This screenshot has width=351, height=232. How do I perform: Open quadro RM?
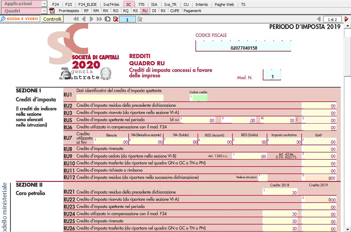click(96, 11)
